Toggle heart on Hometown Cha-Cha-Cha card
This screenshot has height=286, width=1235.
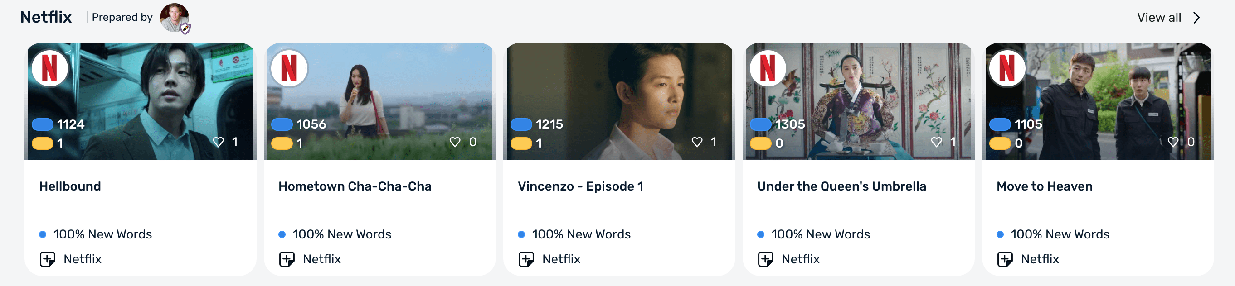pyautogui.click(x=455, y=142)
